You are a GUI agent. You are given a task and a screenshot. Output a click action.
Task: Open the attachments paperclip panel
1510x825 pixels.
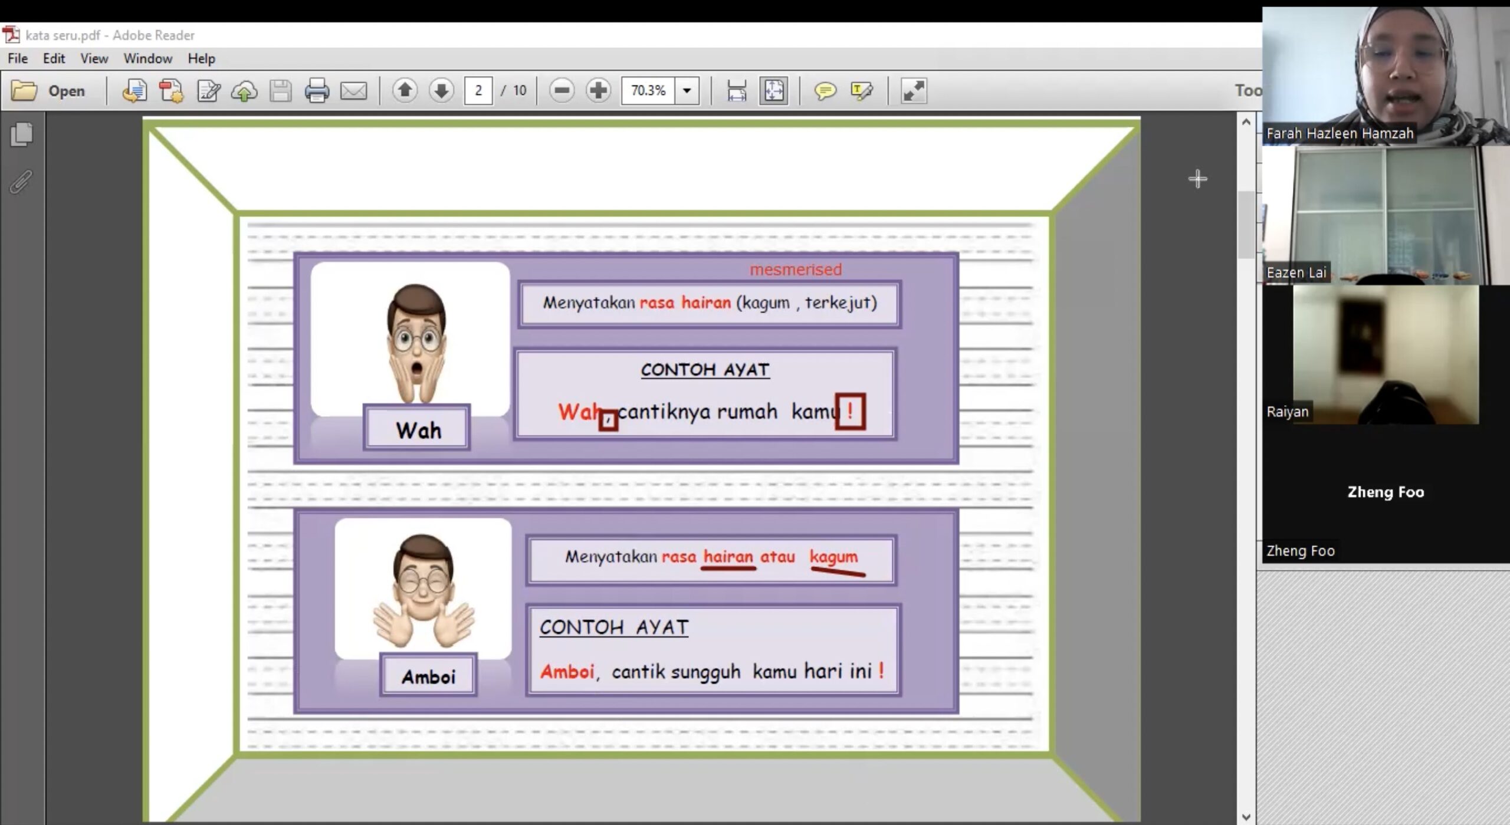pyautogui.click(x=21, y=182)
